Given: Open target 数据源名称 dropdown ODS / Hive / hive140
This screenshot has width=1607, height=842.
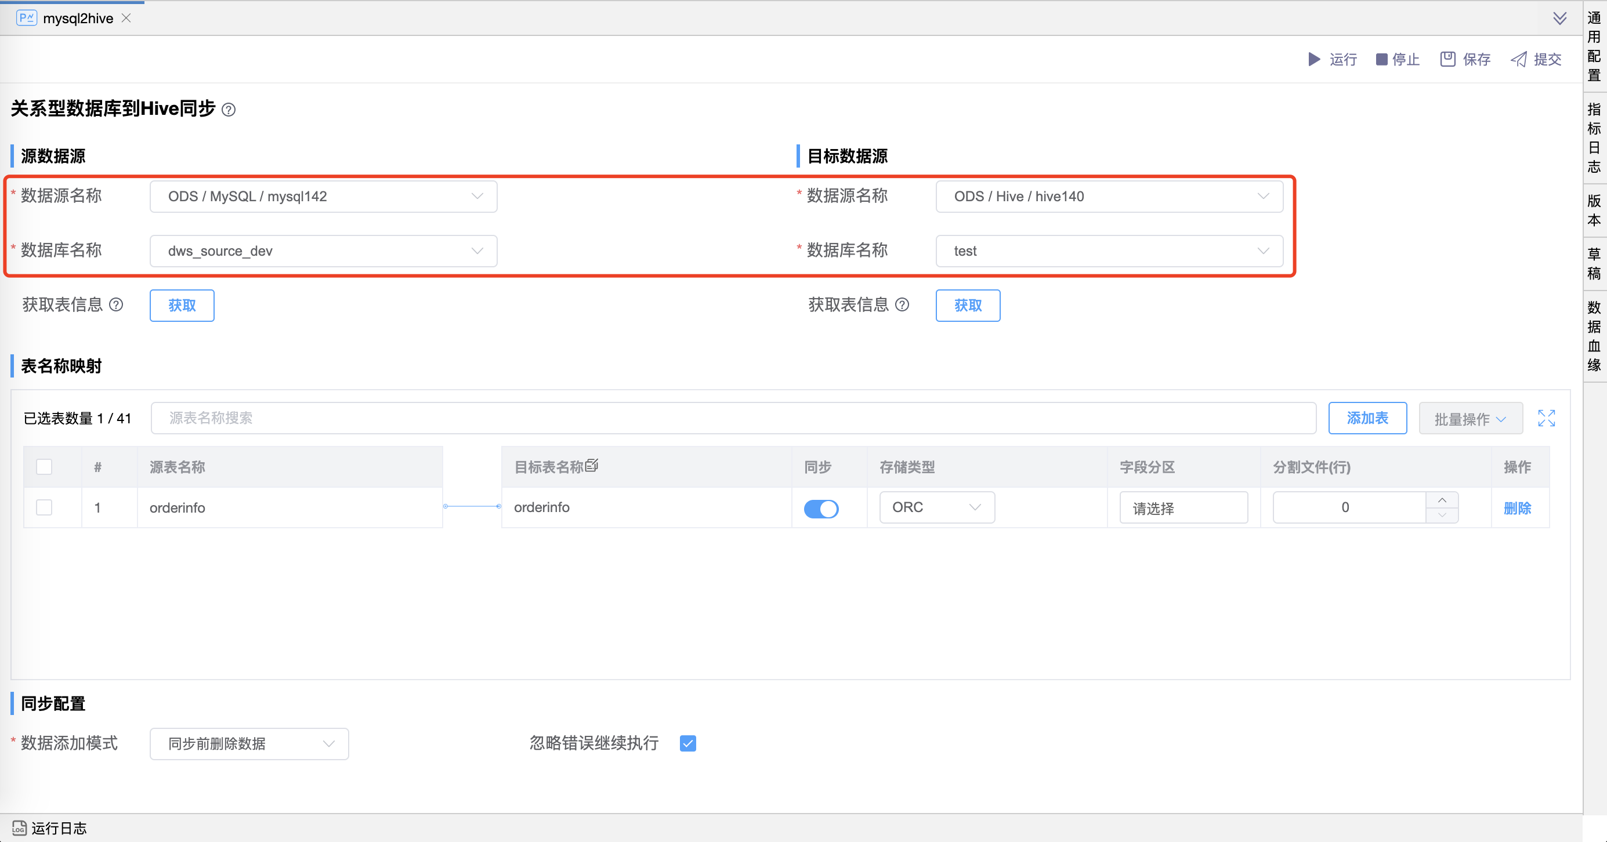Looking at the screenshot, I should click(1109, 197).
